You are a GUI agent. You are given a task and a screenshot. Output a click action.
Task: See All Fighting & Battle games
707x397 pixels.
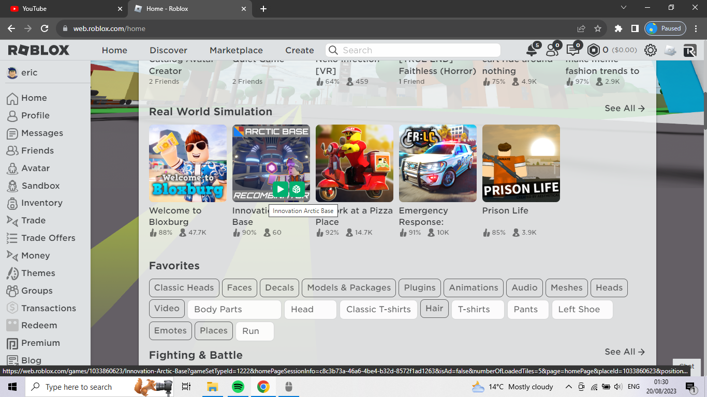625,352
